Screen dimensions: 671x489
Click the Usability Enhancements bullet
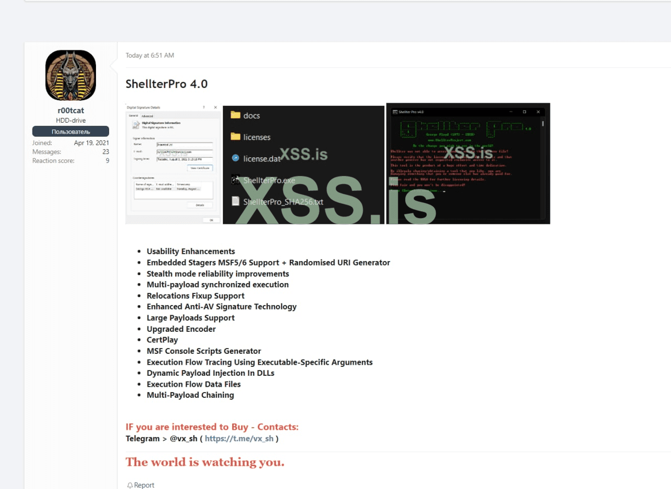[x=191, y=251]
